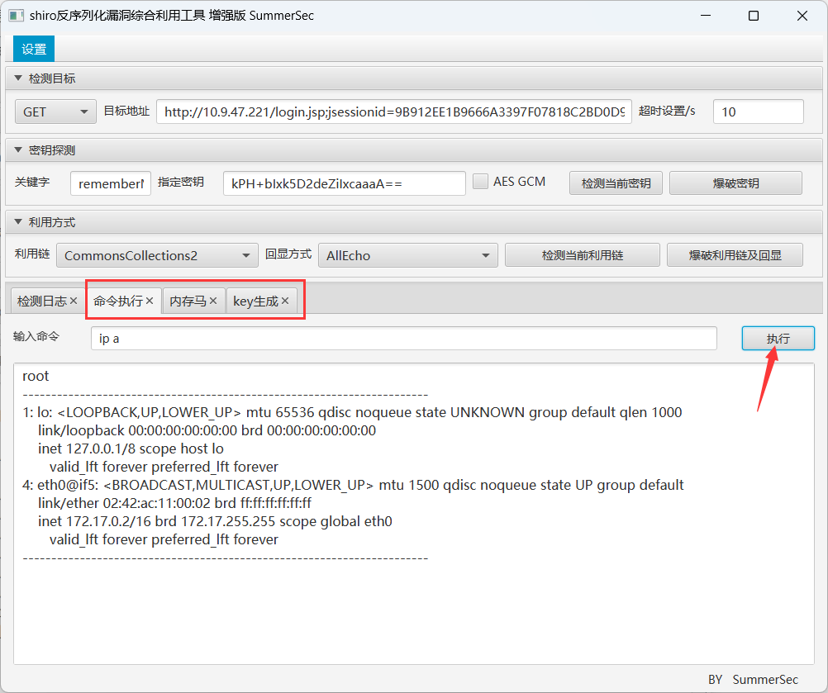Open the GET request method dropdown
Image resolution: width=828 pixels, height=693 pixels.
(55, 112)
